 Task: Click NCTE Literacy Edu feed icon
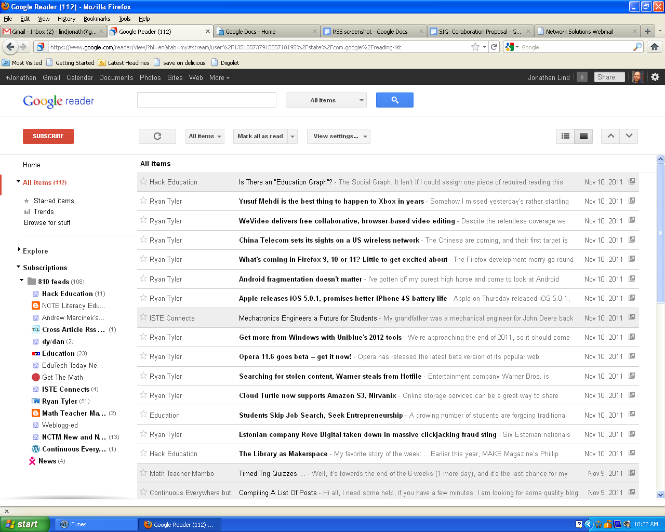point(36,305)
